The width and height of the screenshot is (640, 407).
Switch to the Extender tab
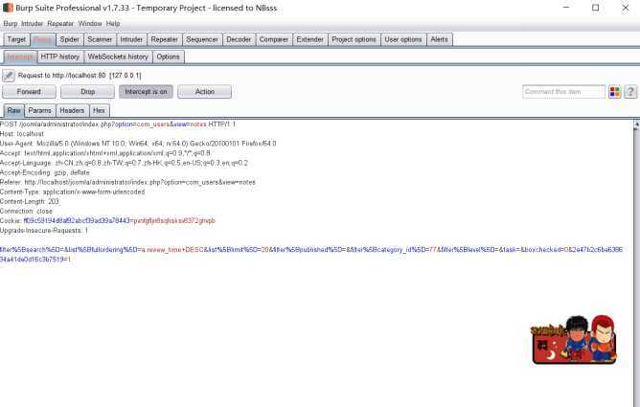309,39
